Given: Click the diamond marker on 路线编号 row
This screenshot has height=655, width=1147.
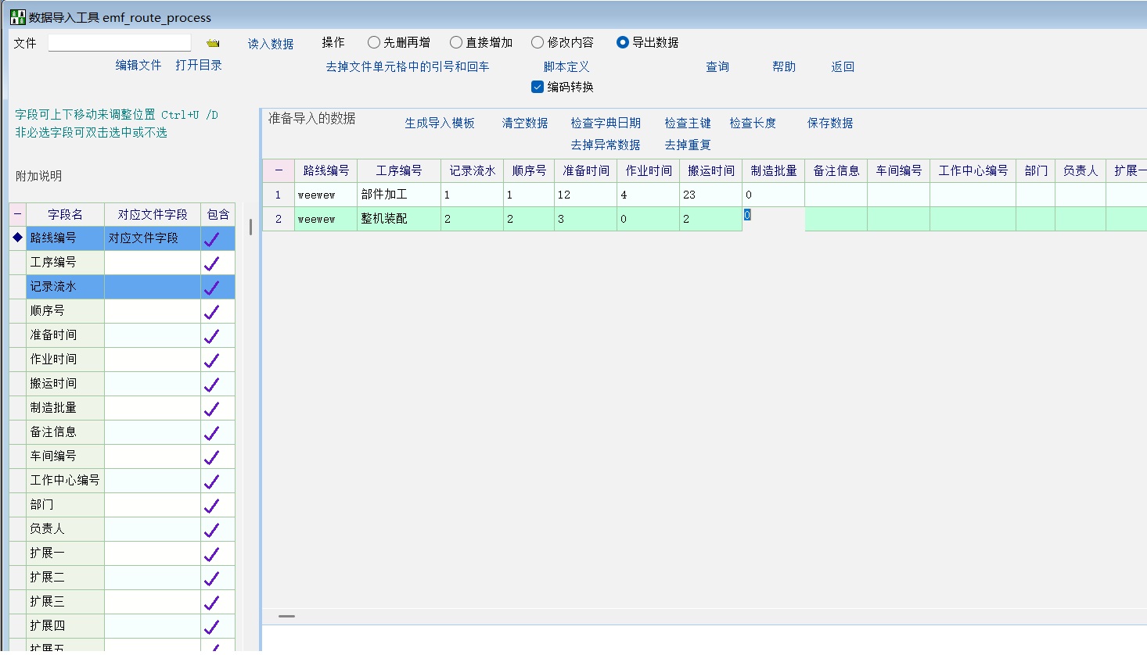Looking at the screenshot, I should [x=17, y=238].
